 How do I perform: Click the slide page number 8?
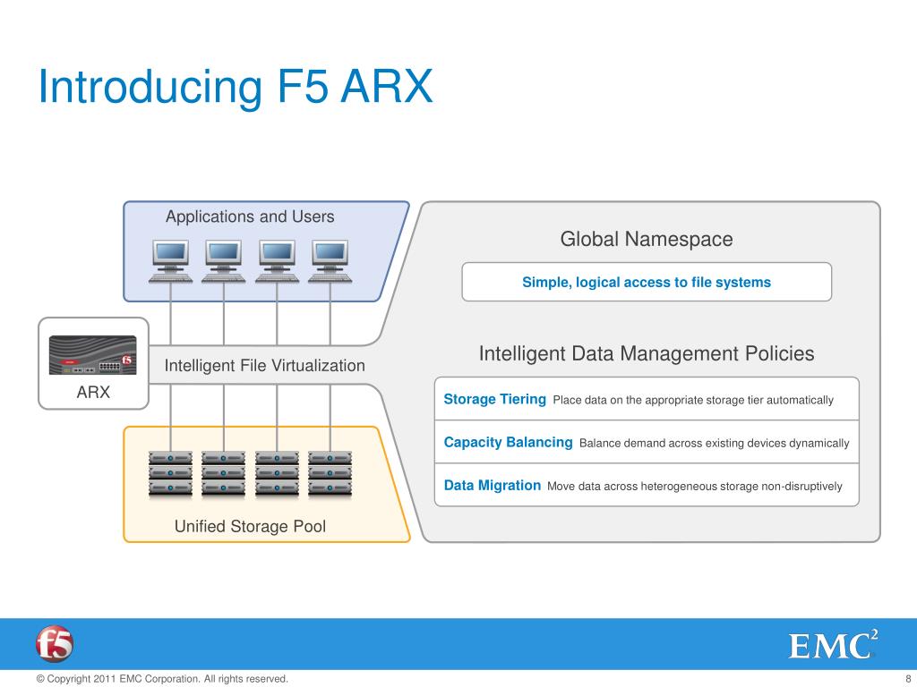coord(908,679)
